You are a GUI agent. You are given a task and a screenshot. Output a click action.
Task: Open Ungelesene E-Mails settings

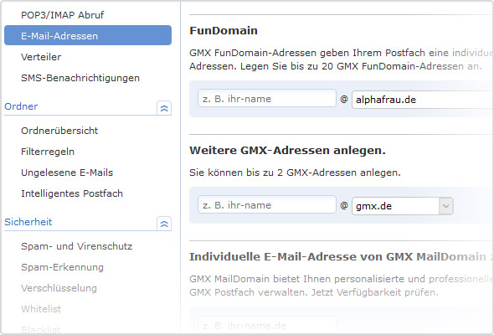tap(67, 173)
